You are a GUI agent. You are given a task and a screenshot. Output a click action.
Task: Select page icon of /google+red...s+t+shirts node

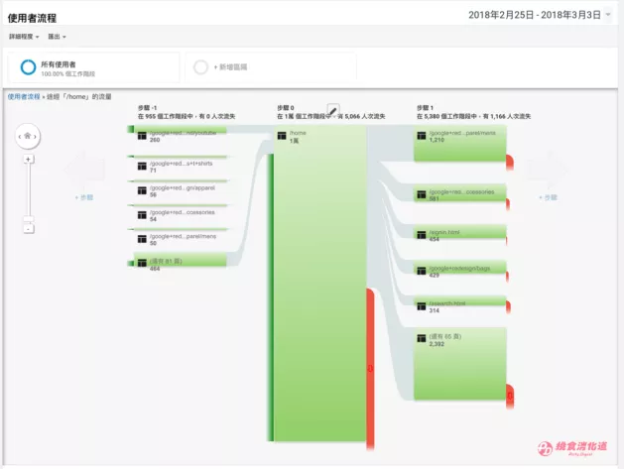(142, 167)
